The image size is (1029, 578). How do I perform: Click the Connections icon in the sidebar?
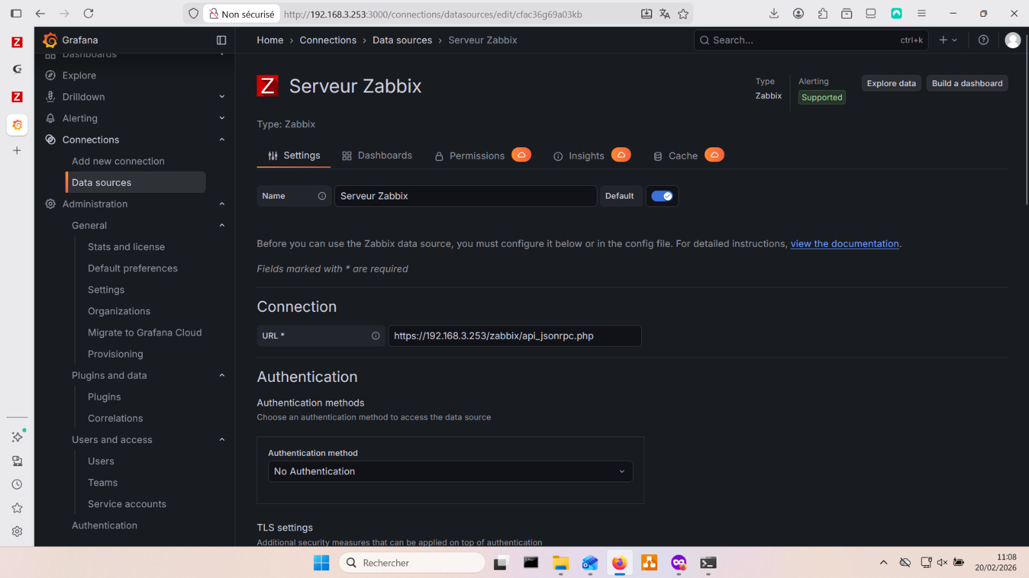pos(50,140)
